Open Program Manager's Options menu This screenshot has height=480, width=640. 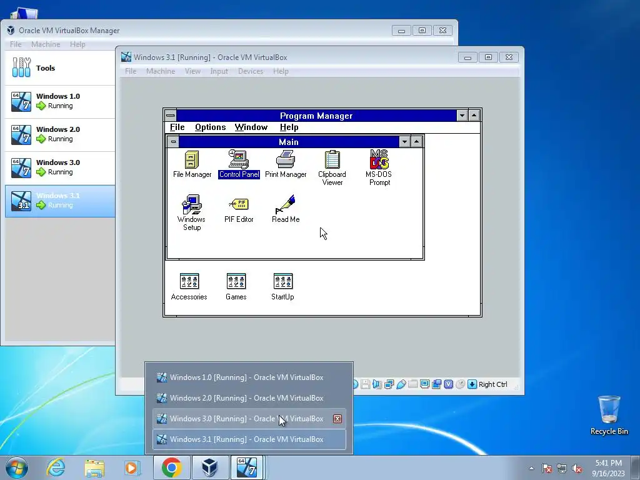click(210, 127)
